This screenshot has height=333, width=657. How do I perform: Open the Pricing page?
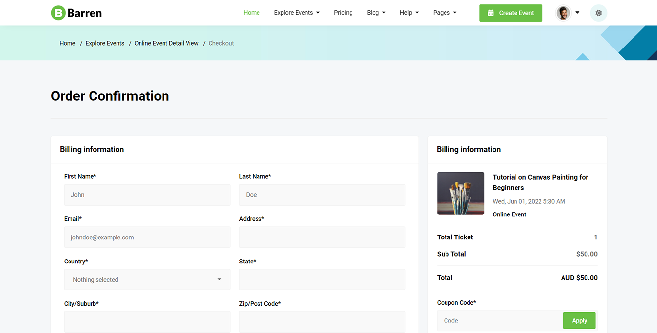(x=343, y=13)
